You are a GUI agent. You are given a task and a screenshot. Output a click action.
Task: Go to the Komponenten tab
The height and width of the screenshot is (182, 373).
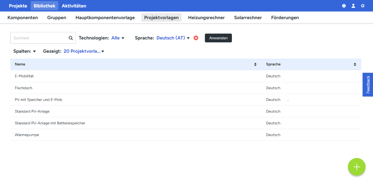(23, 18)
